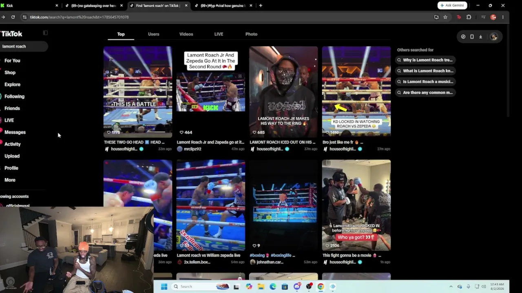Image resolution: width=522 pixels, height=293 pixels.
Task: Click the TikTok profile avatar at top right
Action: click(x=494, y=37)
